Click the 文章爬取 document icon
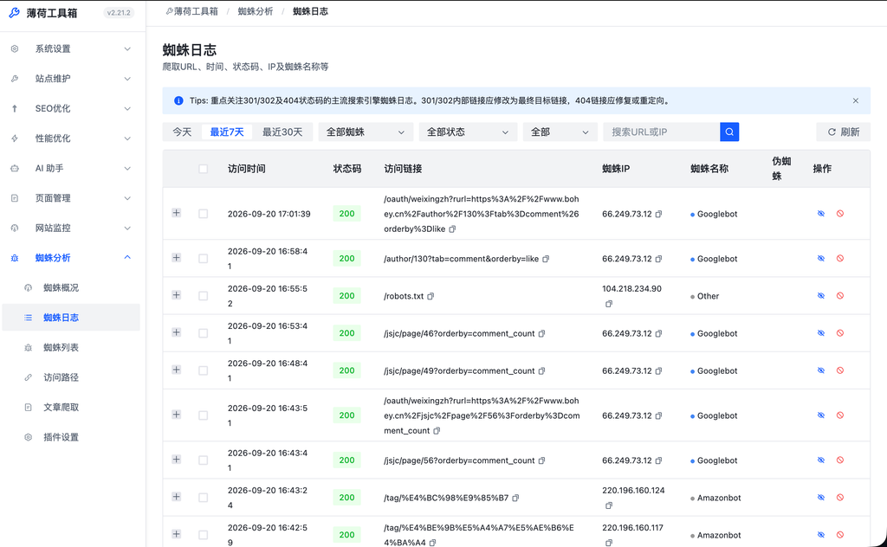This screenshot has height=547, width=887. point(29,408)
